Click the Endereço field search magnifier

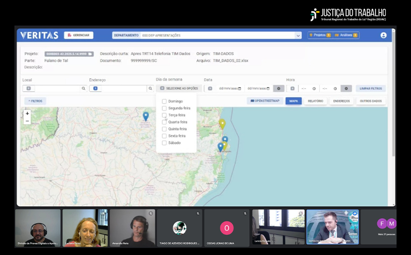[150, 89]
